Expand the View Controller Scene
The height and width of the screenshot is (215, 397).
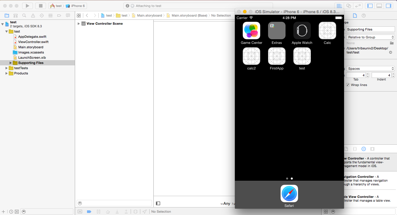79,24
